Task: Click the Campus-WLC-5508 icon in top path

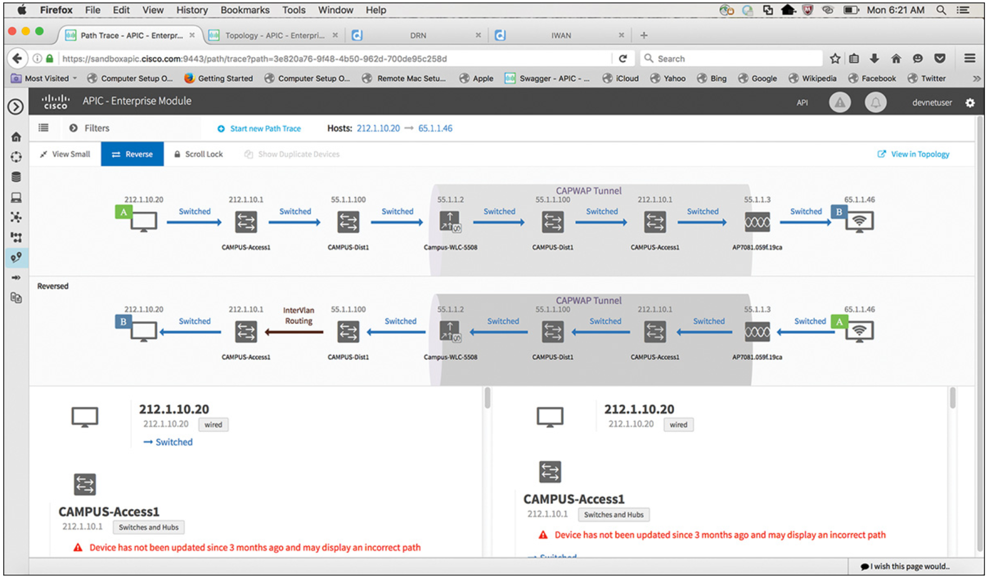Action: pyautogui.click(x=450, y=222)
